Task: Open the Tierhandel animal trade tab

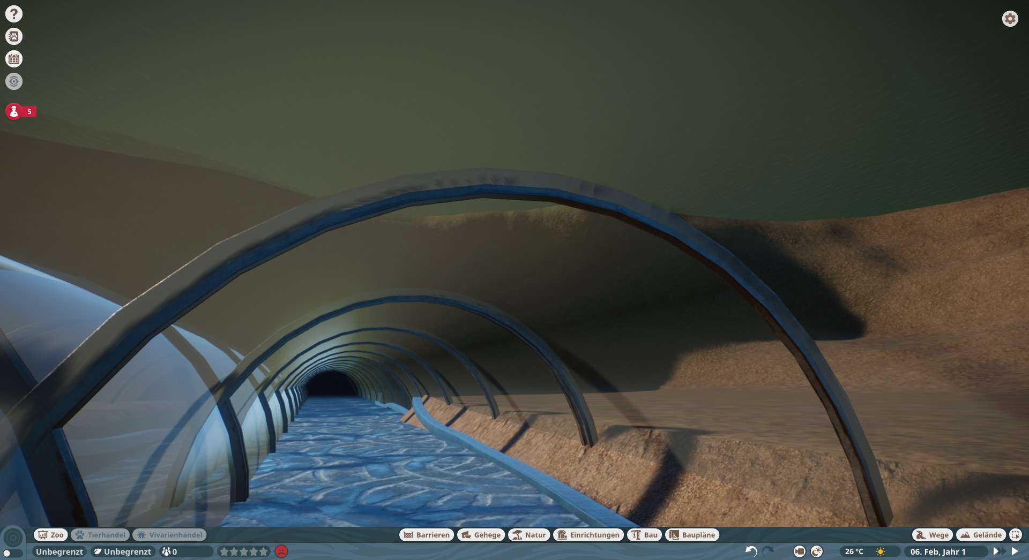Action: [x=100, y=535]
